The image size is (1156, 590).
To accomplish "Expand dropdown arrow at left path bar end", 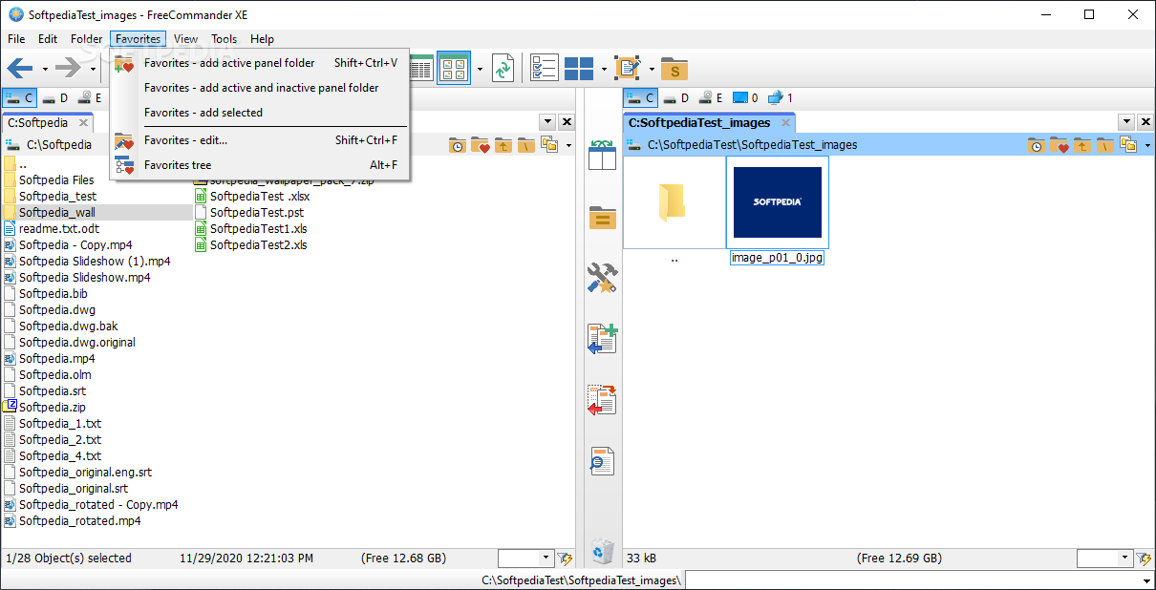I will tap(568, 146).
